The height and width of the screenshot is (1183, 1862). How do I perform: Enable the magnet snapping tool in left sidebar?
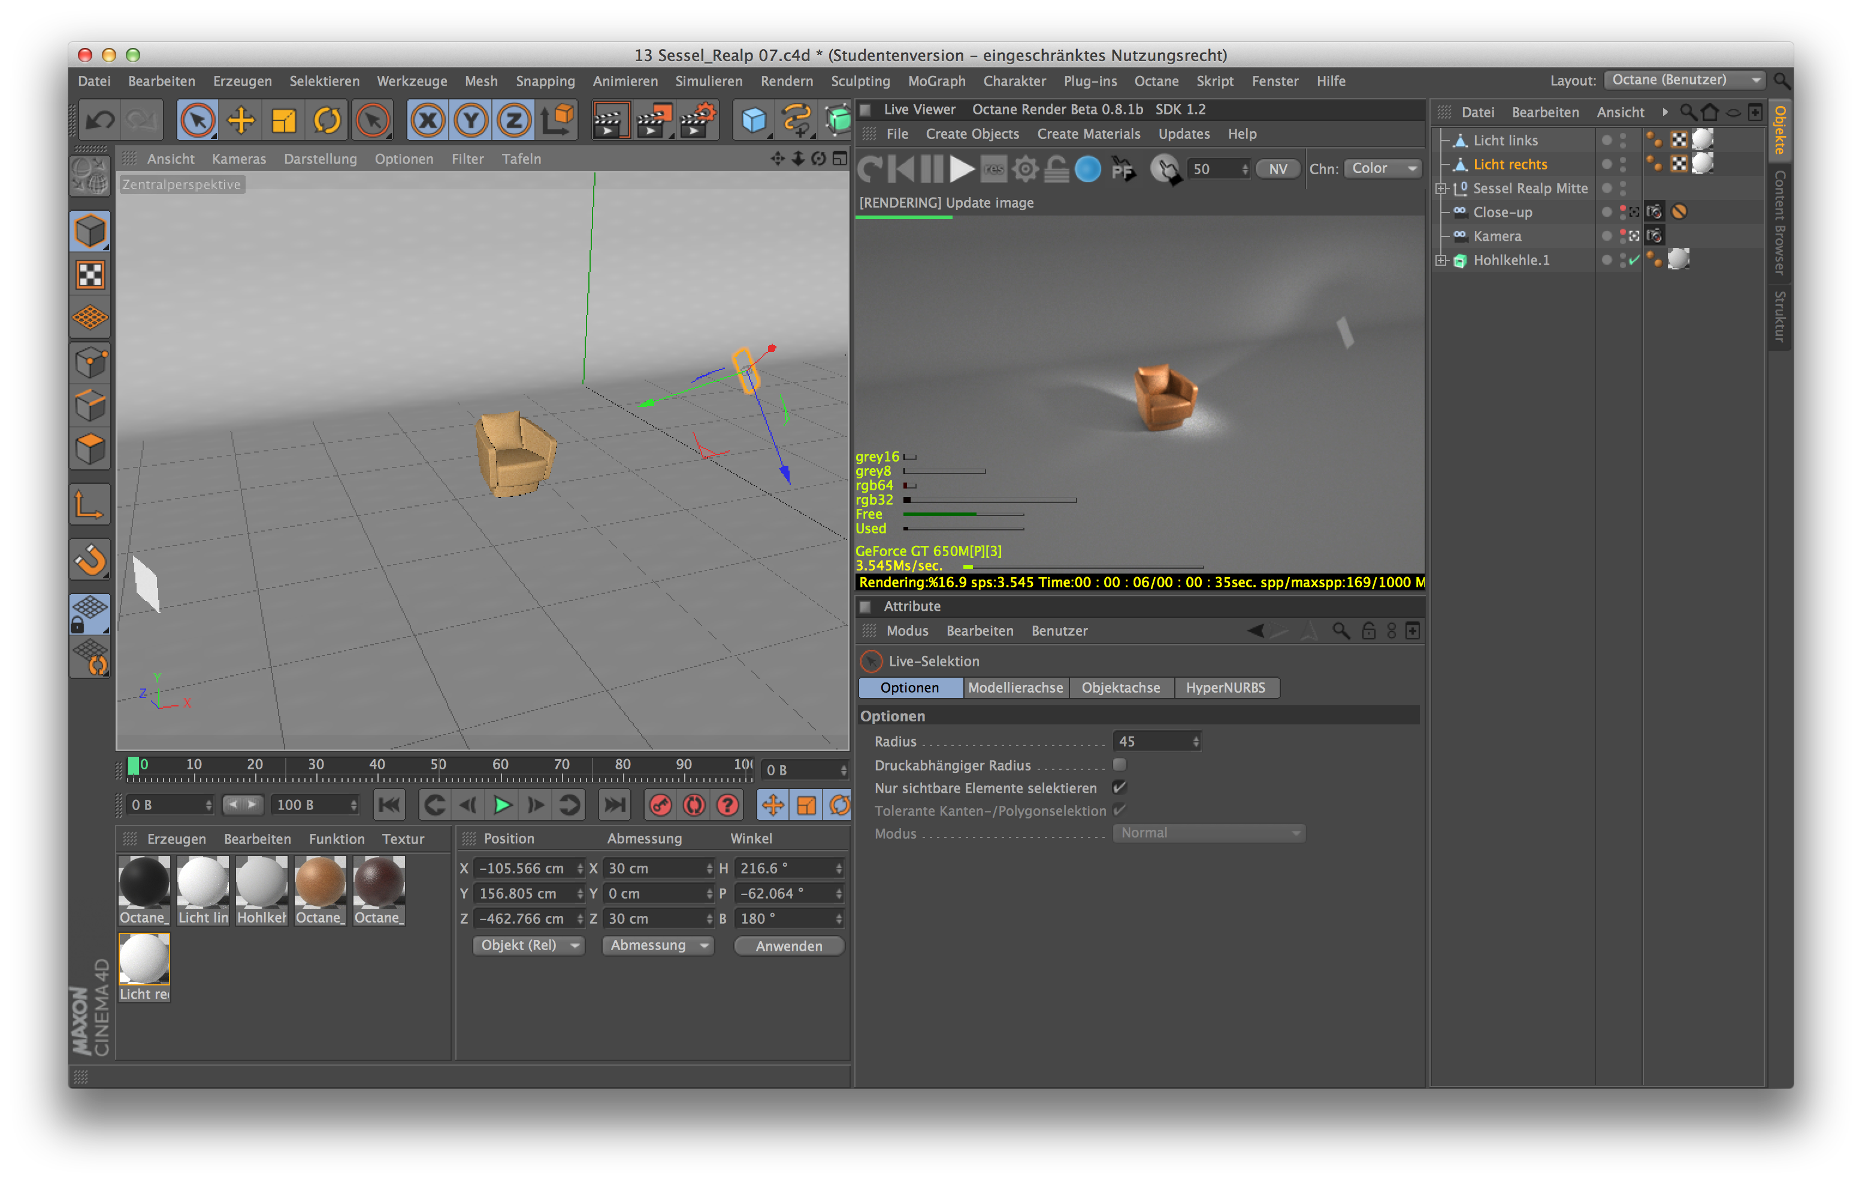click(90, 559)
